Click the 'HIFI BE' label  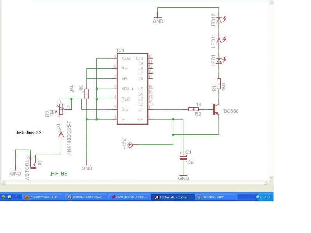59,174
